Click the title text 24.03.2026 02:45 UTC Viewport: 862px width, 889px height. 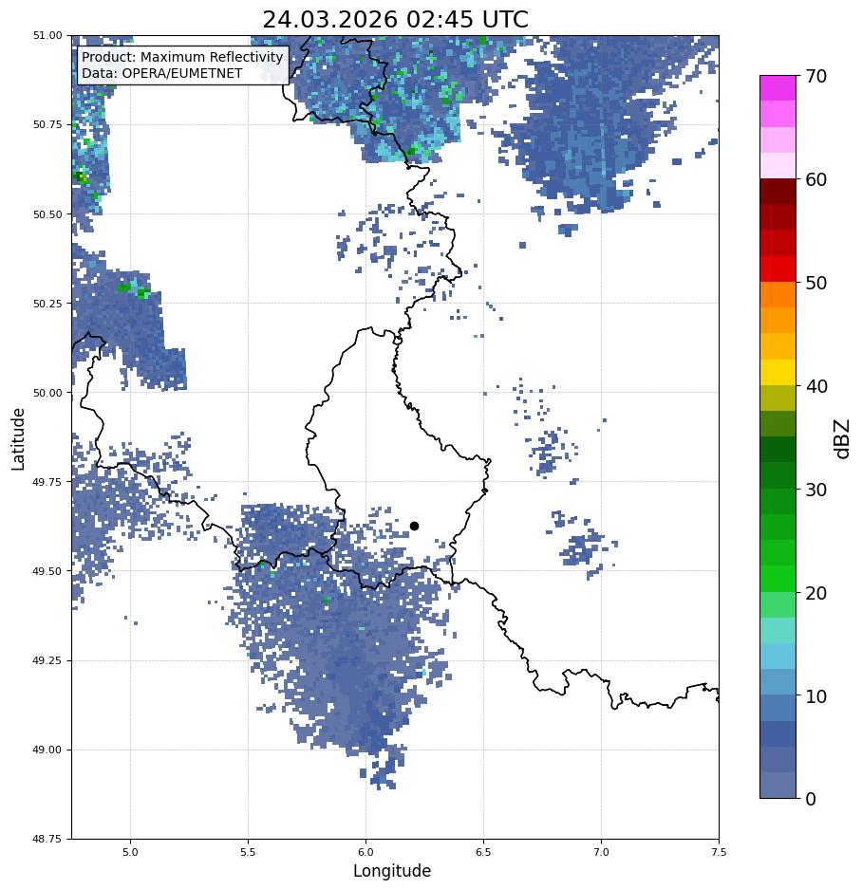(x=395, y=19)
